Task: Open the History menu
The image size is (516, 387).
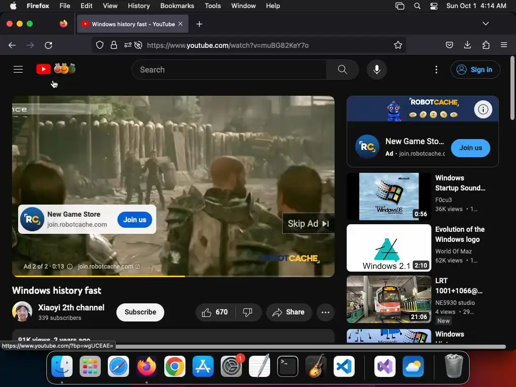Action: click(x=139, y=6)
